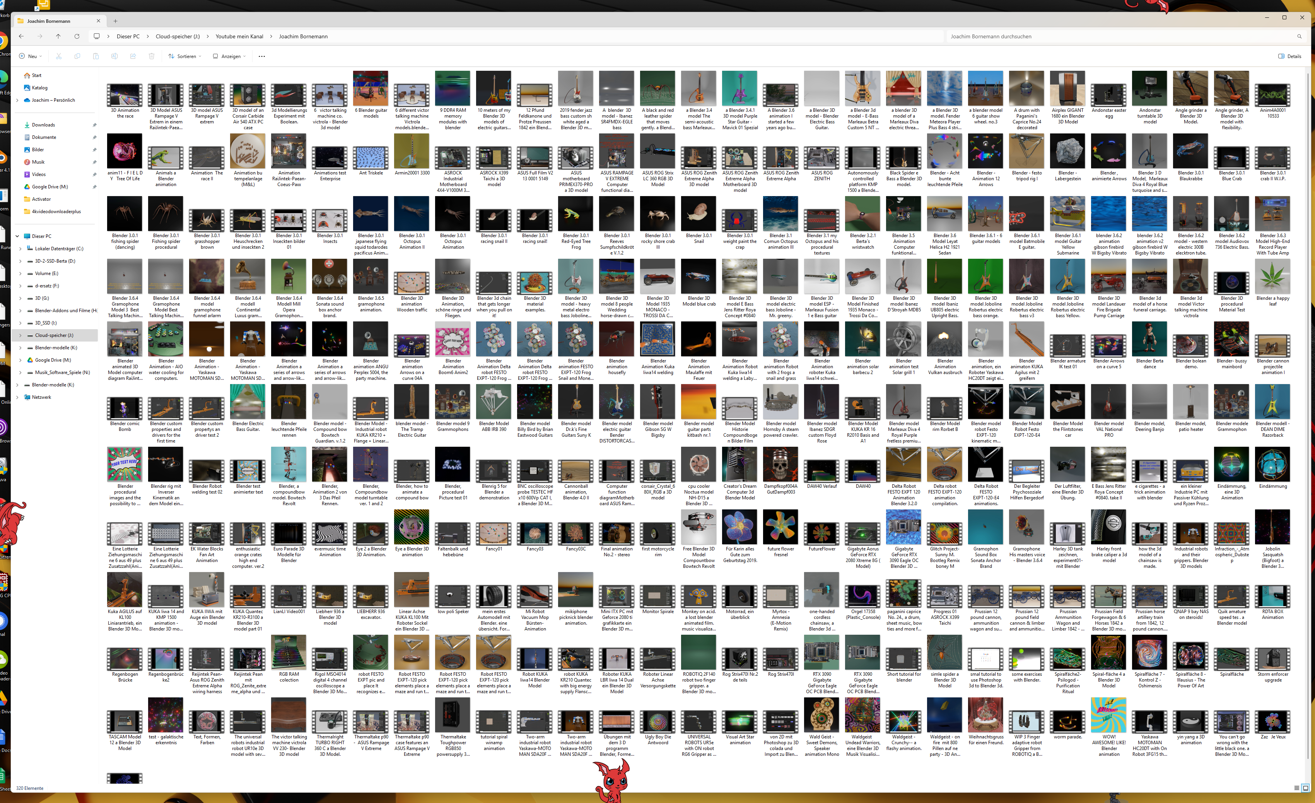1315x803 pixels.
Task: Go up one folder level
Action: 58,36
